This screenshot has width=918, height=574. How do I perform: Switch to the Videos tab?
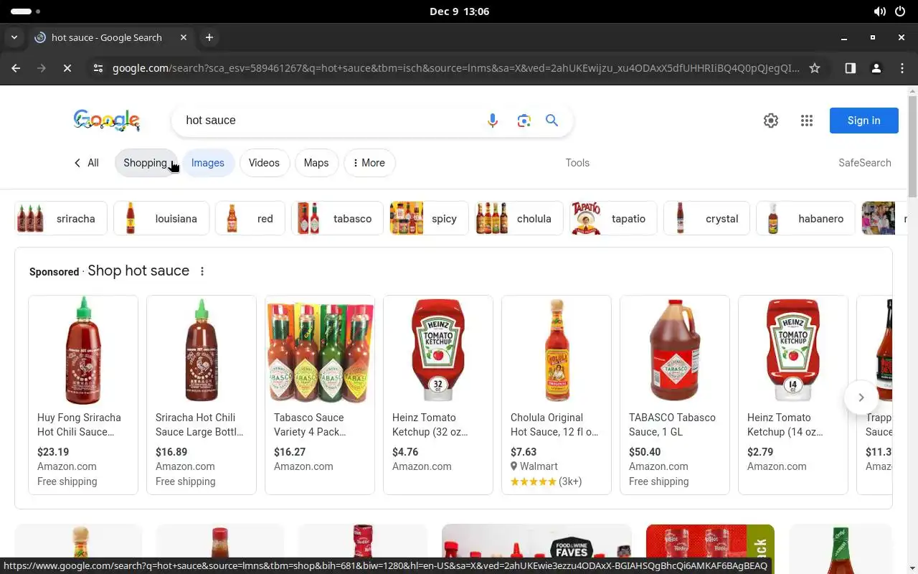[x=264, y=163]
